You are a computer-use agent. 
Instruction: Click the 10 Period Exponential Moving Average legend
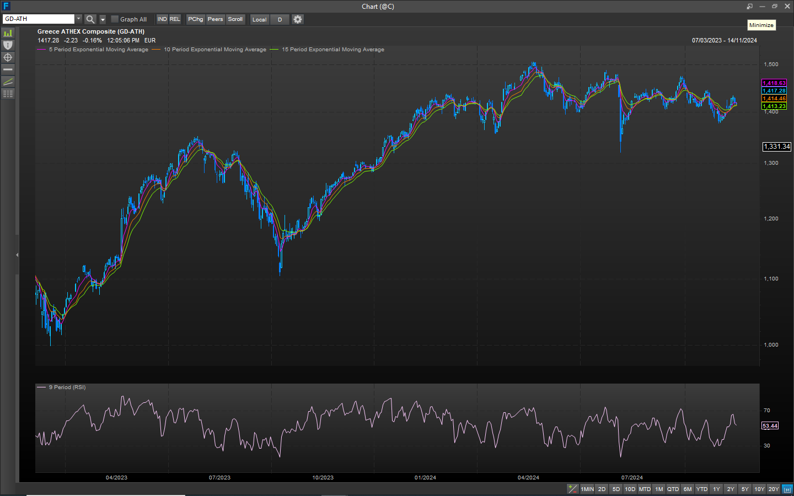[215, 50]
